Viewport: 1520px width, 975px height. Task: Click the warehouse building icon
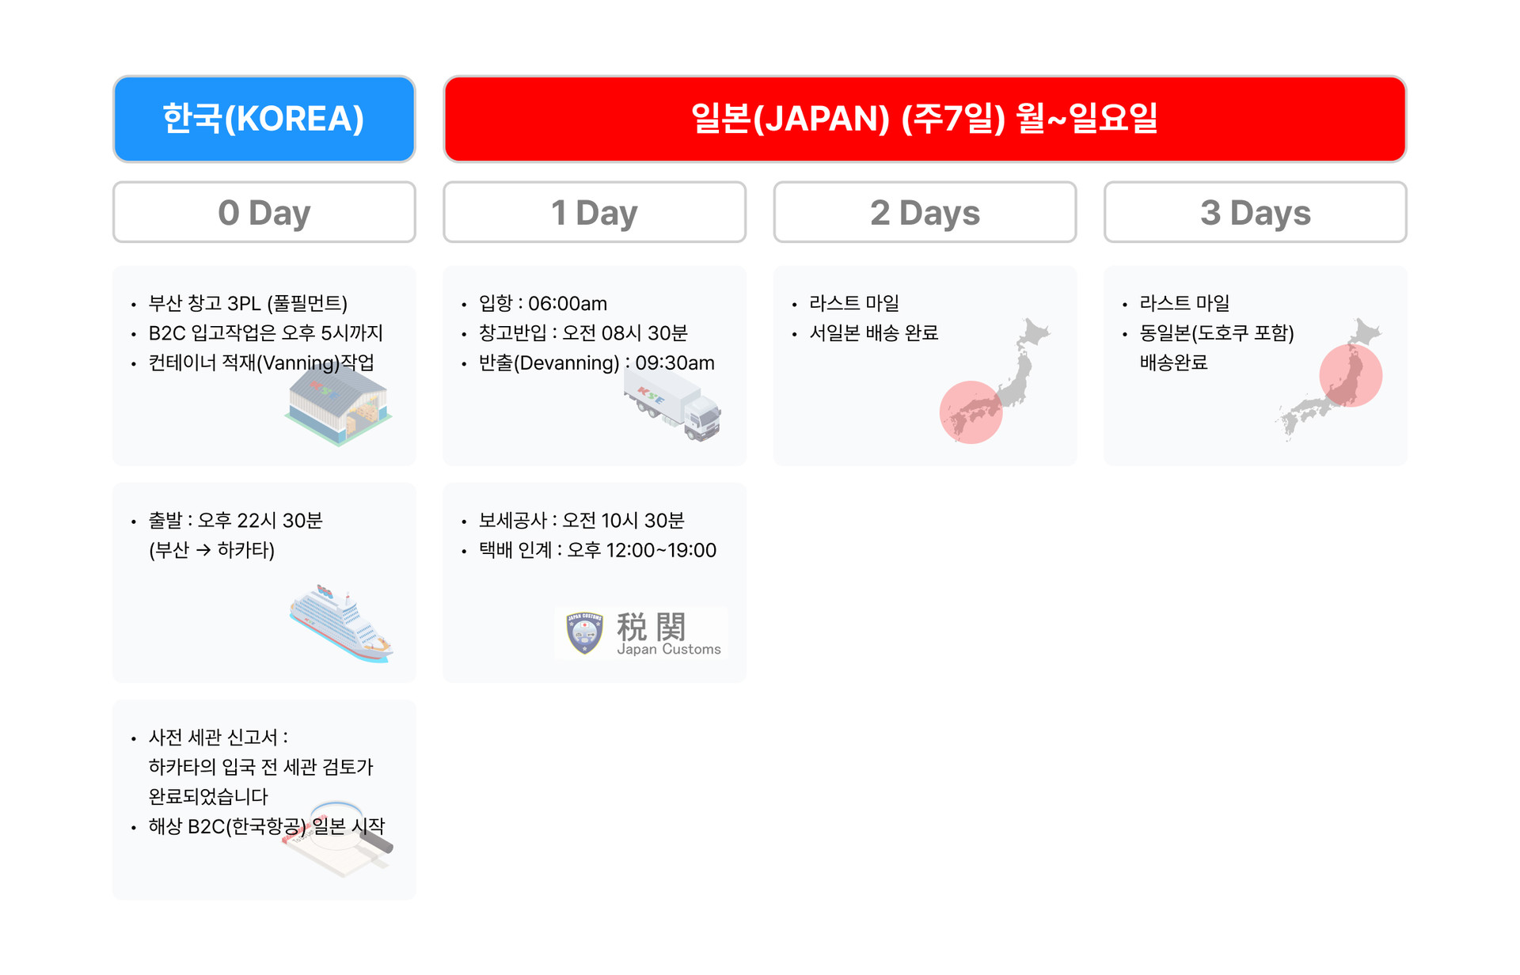pyautogui.click(x=339, y=404)
